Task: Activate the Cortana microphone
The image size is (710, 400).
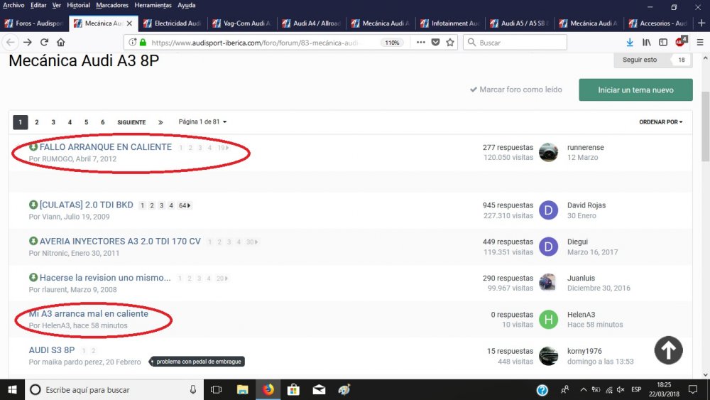Action: (193, 389)
